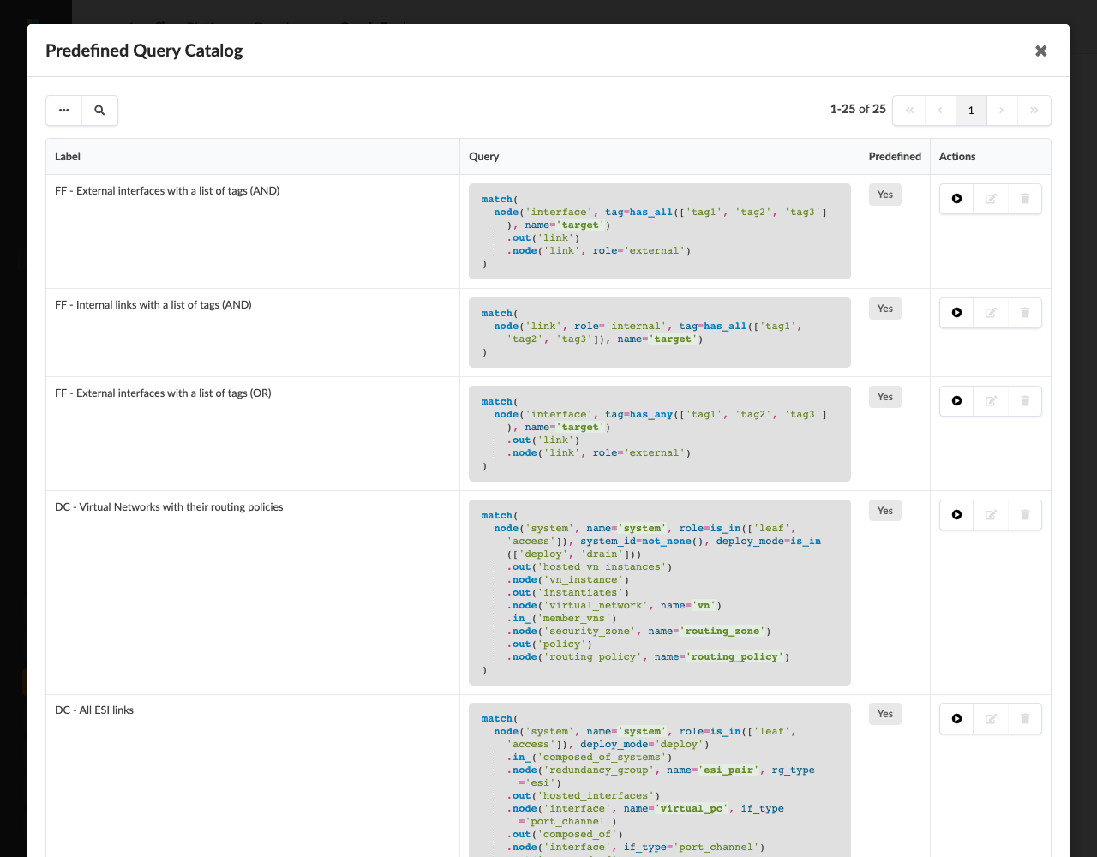Click Yes badge for Virtual Networks row
The height and width of the screenshot is (857, 1097).
(x=885, y=511)
